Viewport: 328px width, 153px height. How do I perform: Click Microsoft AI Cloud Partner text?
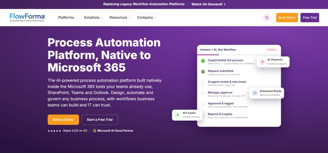(115, 131)
